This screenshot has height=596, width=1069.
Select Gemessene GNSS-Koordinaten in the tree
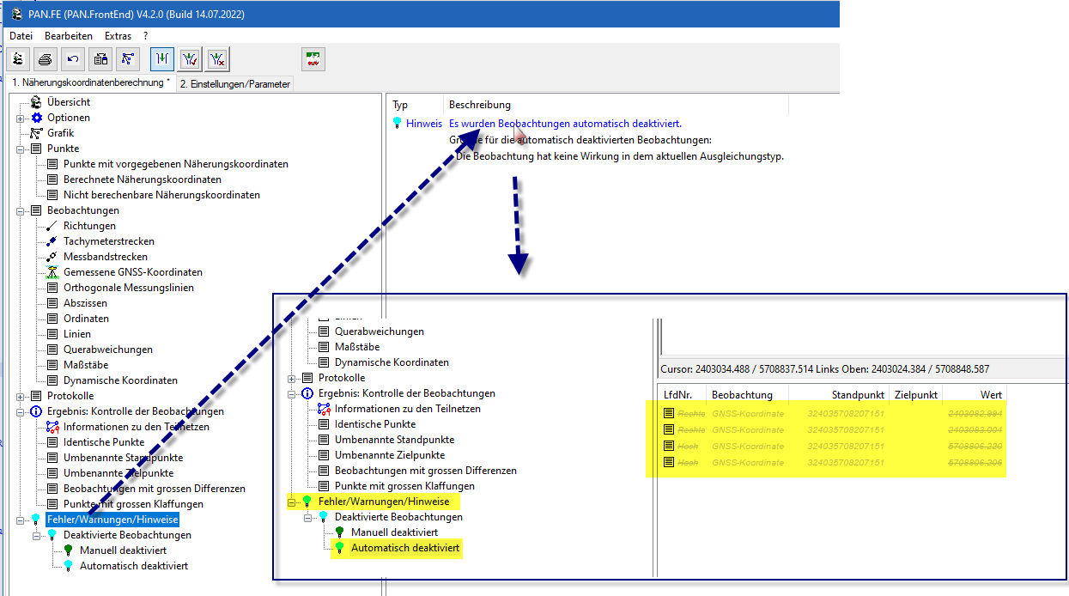(x=132, y=272)
